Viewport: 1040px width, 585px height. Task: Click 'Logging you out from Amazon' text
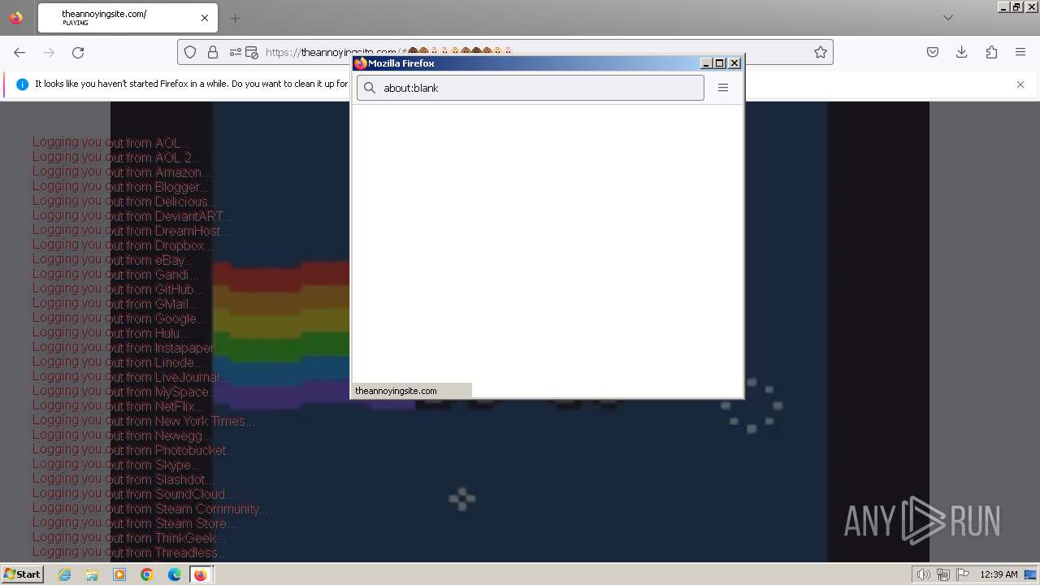coord(123,172)
